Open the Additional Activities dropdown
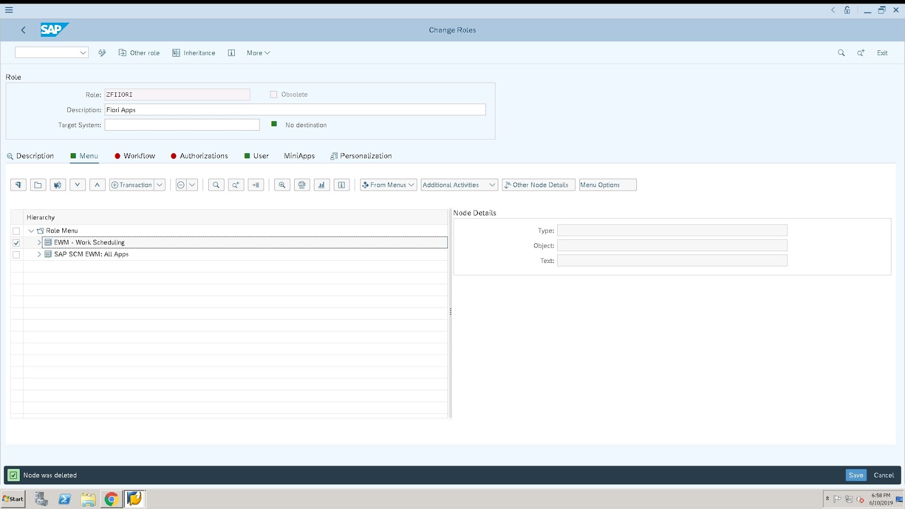The image size is (905, 509). click(459, 185)
